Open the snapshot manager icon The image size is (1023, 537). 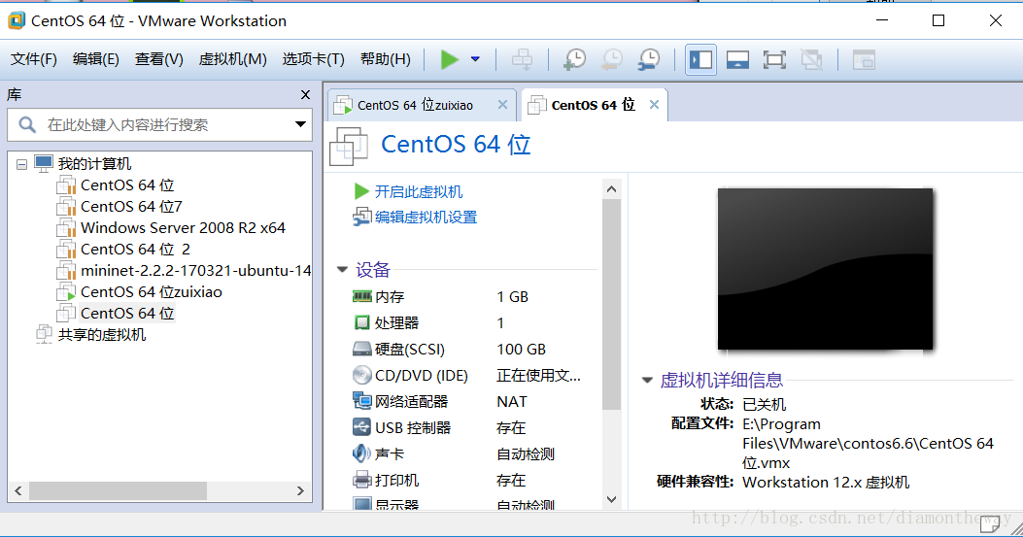(649, 59)
